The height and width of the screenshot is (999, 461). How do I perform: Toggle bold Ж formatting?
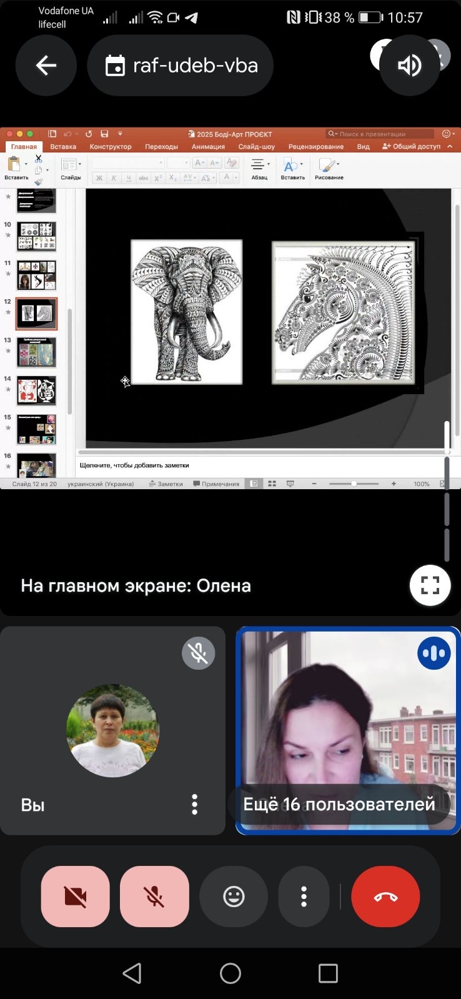(x=99, y=178)
